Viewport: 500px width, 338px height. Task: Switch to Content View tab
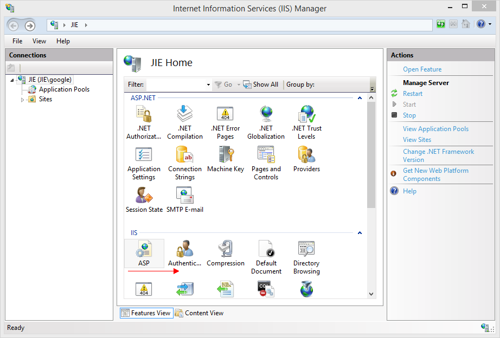pos(200,313)
